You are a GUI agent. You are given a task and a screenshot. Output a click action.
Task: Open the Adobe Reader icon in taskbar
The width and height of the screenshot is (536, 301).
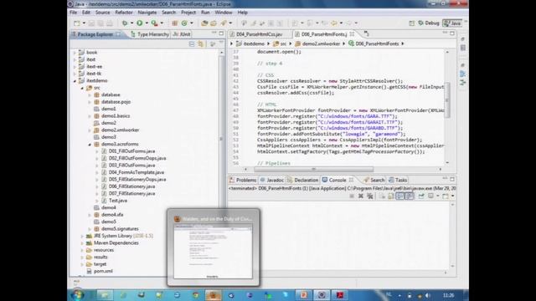pos(339,295)
